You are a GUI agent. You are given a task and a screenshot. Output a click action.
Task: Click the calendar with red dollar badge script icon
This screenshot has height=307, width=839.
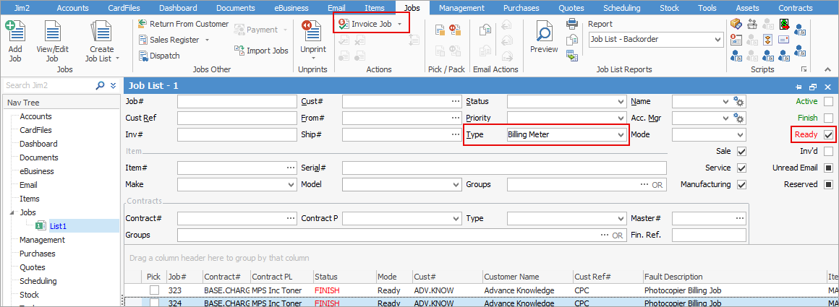pos(736,39)
